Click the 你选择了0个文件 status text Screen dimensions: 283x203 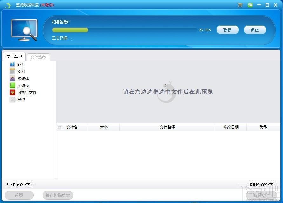[x=262, y=185]
